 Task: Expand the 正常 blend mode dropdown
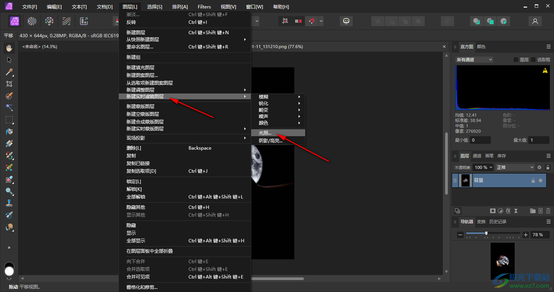(x=515, y=167)
